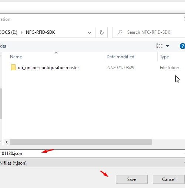Screen dimensions: 185x188
Task: Click the refresh icon beside the address bar
Action: (x=101, y=32)
